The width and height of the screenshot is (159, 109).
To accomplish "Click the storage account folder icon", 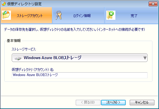I will [x=6, y=15].
